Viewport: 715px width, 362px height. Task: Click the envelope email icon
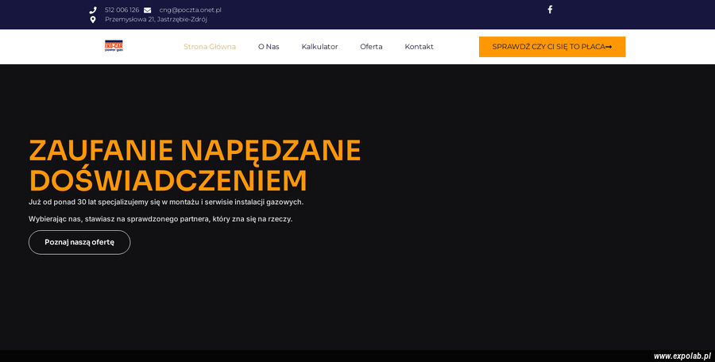point(147,10)
